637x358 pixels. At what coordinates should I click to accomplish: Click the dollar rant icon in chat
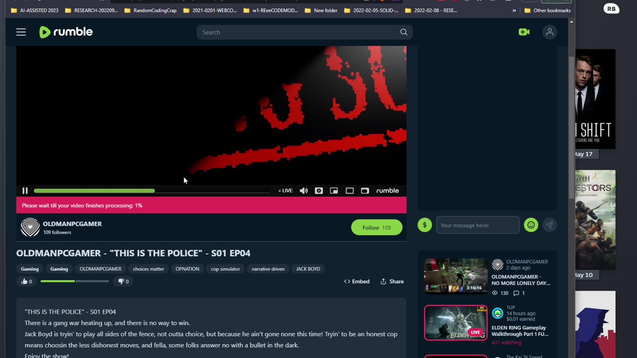point(425,225)
